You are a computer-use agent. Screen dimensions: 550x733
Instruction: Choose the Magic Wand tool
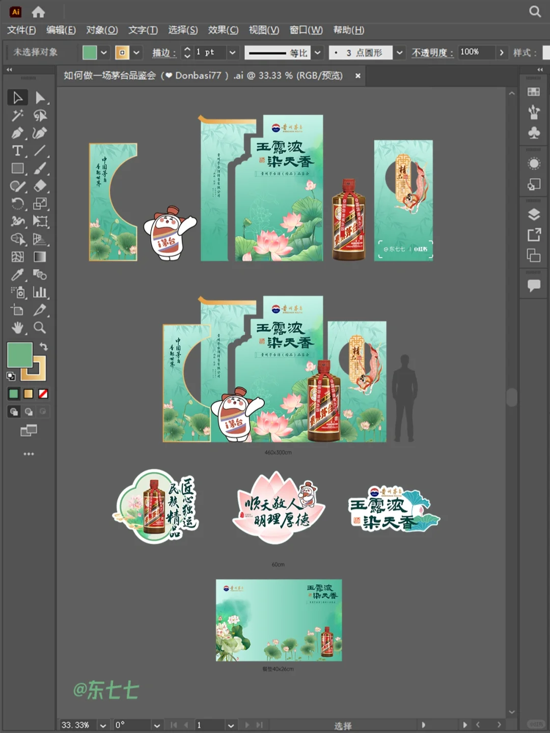click(x=17, y=116)
